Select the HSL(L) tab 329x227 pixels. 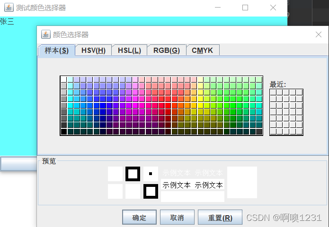(x=129, y=50)
